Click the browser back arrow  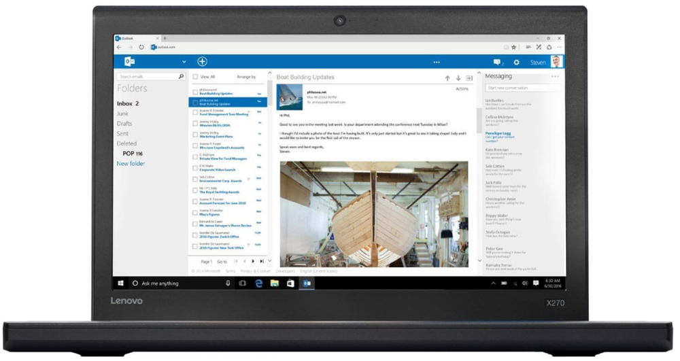(120, 47)
